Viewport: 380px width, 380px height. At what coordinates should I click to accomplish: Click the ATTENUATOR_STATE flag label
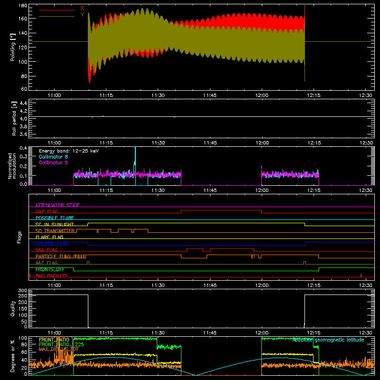(x=57, y=205)
